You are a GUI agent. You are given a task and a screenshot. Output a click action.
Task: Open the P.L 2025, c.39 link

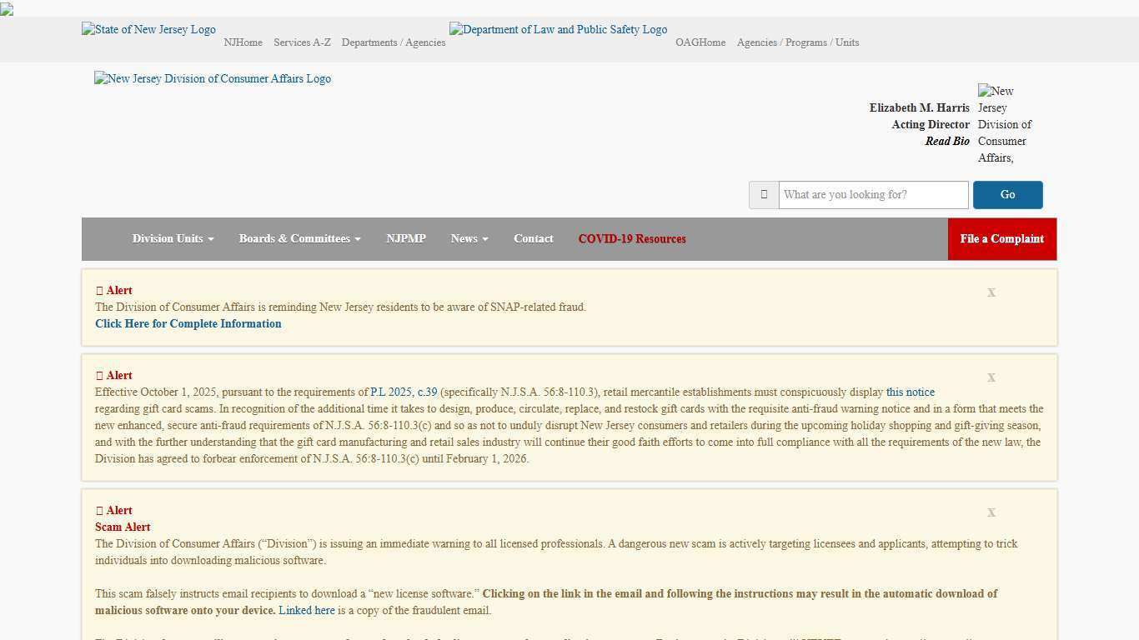click(404, 392)
